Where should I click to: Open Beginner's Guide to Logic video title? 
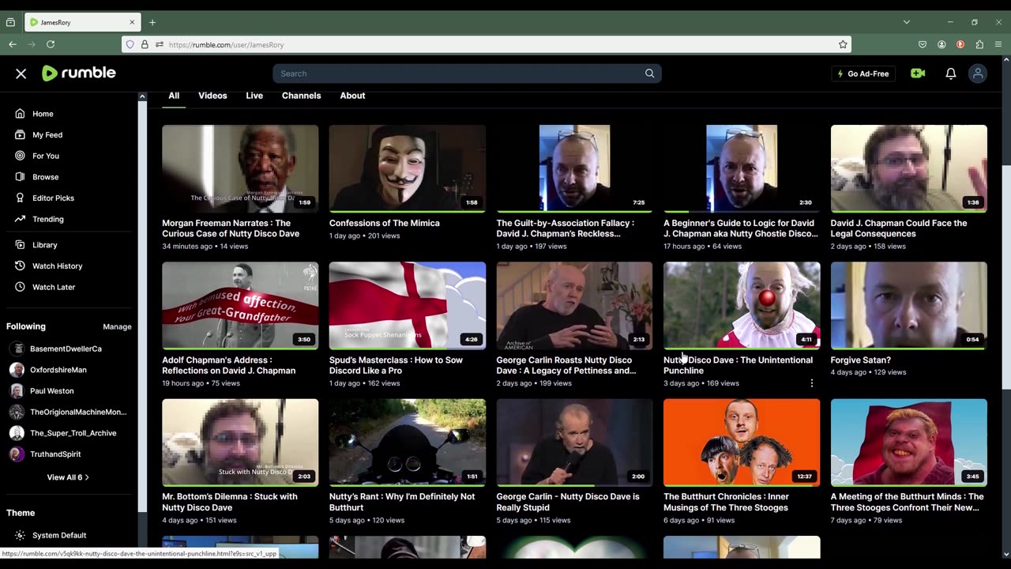click(740, 228)
